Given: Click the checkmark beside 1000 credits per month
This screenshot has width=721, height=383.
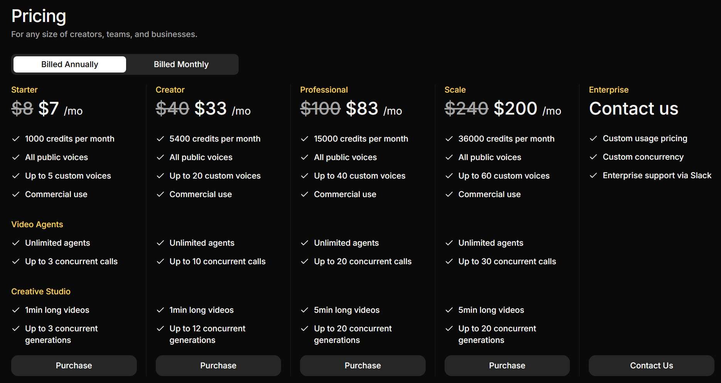Looking at the screenshot, I should pos(16,139).
